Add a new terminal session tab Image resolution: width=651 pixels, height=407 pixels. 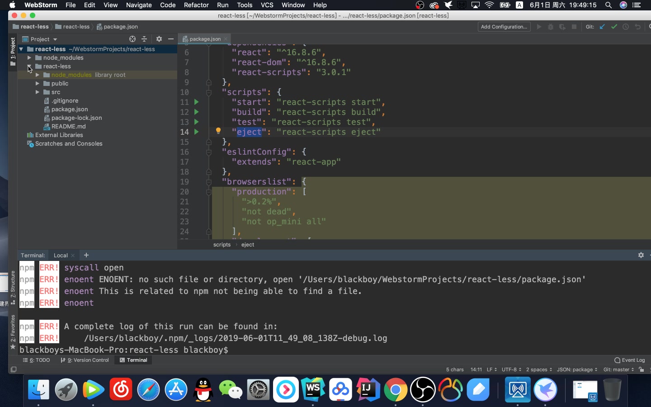pos(86,255)
